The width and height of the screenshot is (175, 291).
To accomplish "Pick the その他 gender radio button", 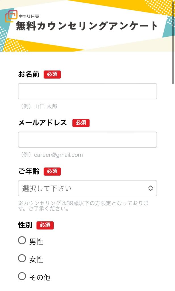I will [x=22, y=276].
